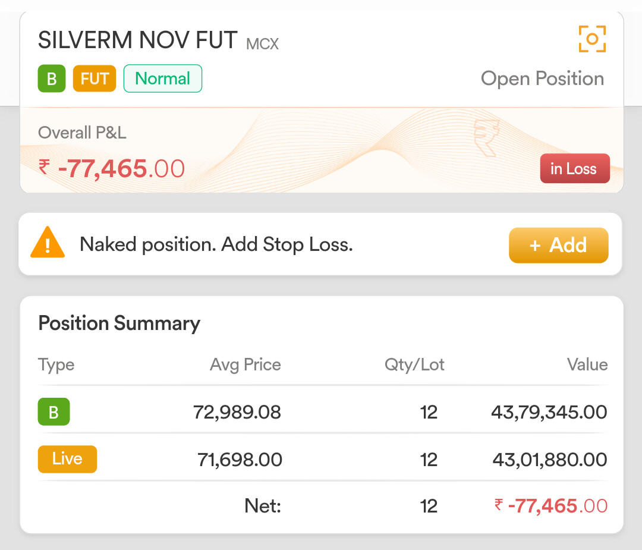Click the red 'in Loss' badge
Image resolution: width=642 pixels, height=550 pixels.
coord(574,169)
